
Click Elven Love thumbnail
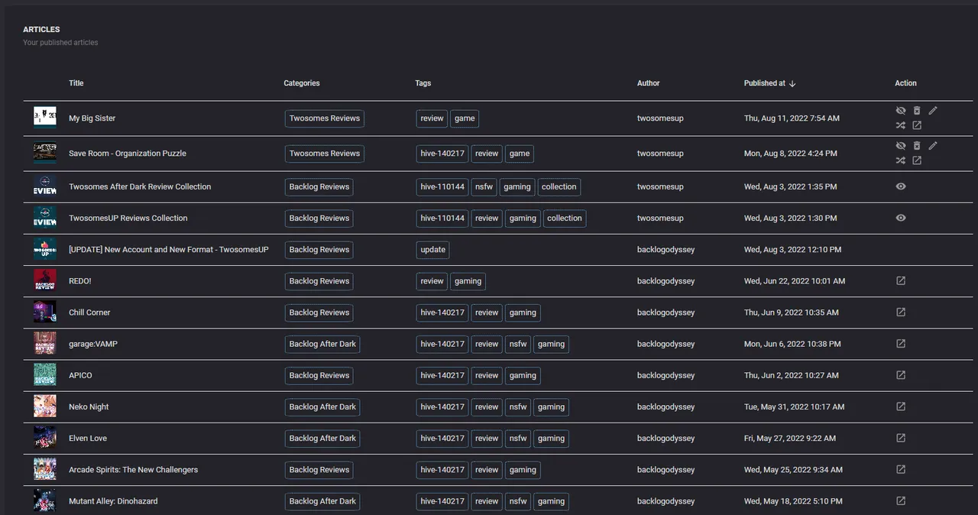45,437
